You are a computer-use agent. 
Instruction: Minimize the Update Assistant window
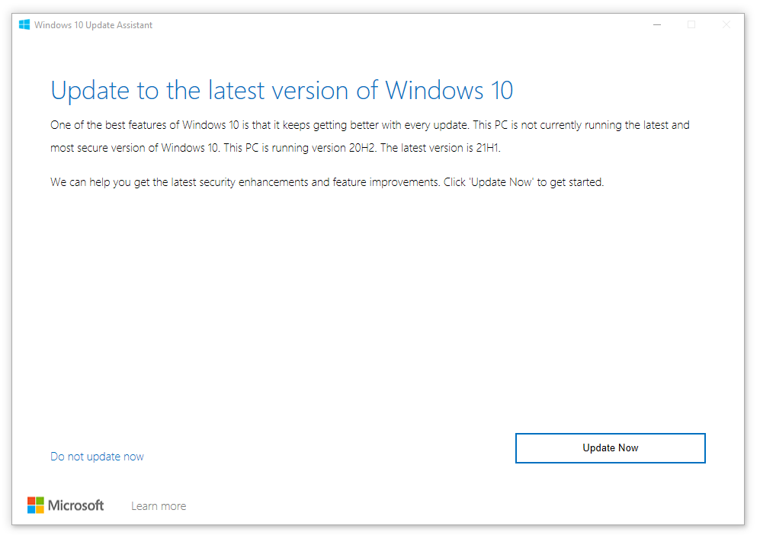[657, 25]
